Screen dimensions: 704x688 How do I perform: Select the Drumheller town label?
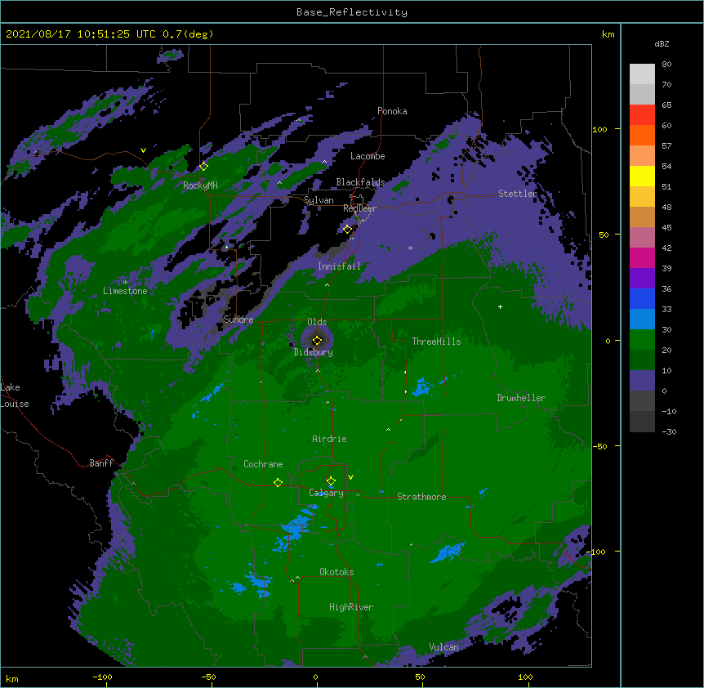click(x=521, y=398)
